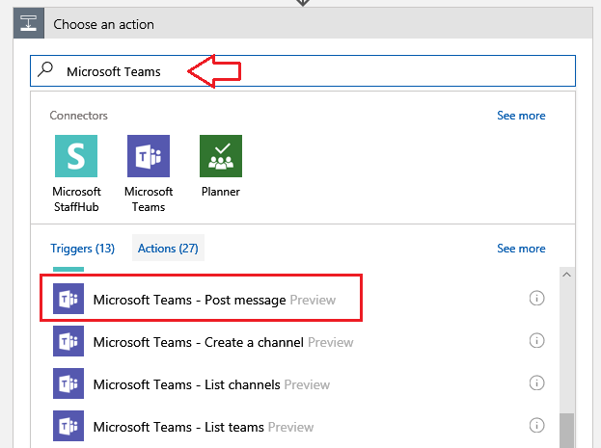This screenshot has width=601, height=448.
Task: Show info for Create a channel action
Action: [x=536, y=340]
